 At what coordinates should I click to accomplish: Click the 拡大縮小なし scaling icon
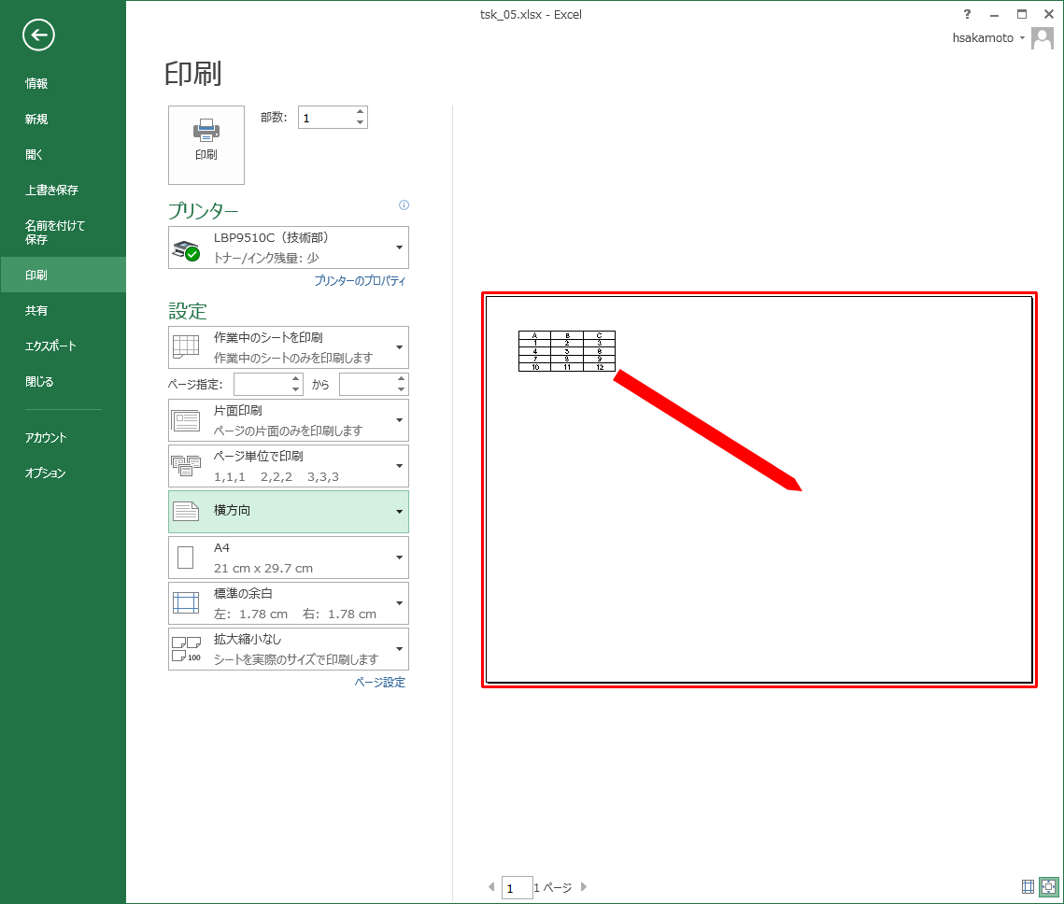(187, 648)
